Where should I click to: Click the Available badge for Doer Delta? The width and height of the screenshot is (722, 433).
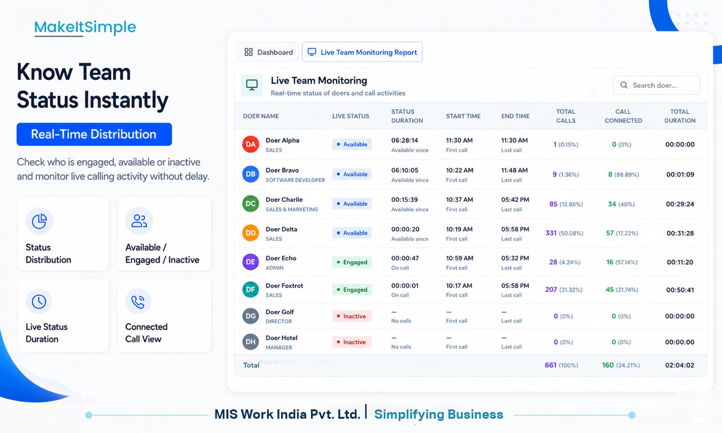point(352,233)
